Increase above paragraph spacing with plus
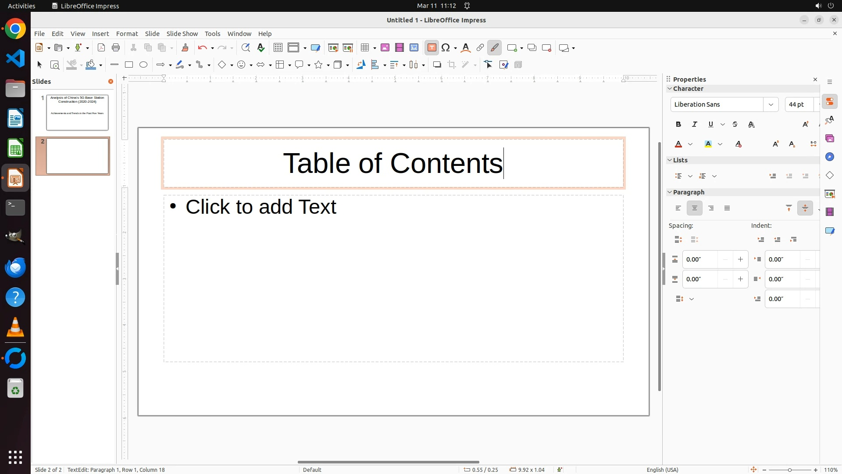 click(740, 259)
